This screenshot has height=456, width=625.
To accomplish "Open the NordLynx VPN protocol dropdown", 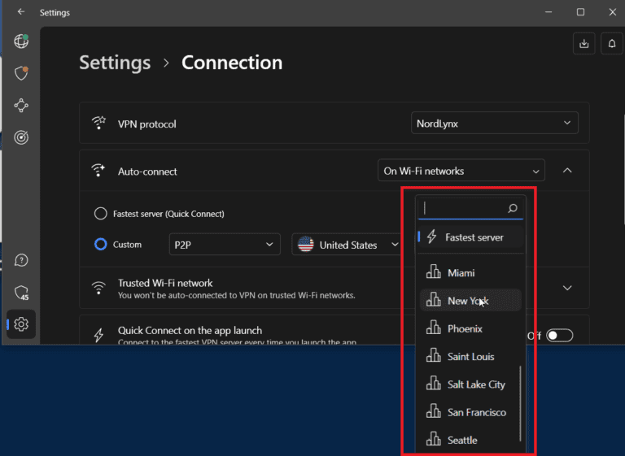I will coord(494,123).
